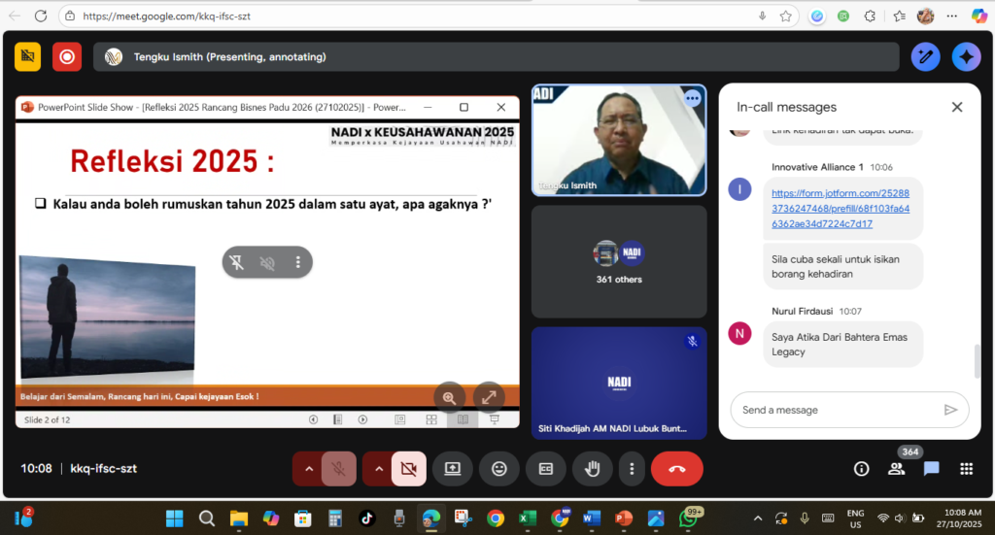The image size is (995, 535).
Task: Open the activities grid icon
Action: click(966, 469)
